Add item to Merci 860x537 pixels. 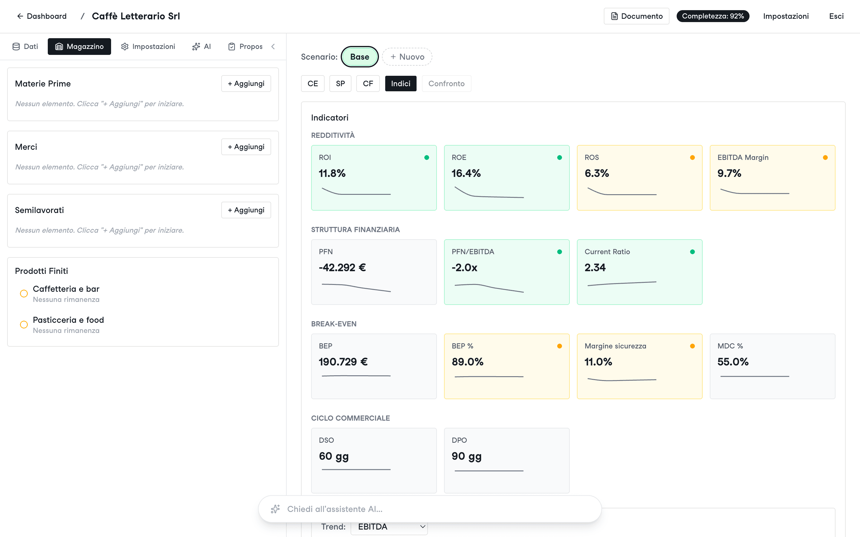pos(246,147)
